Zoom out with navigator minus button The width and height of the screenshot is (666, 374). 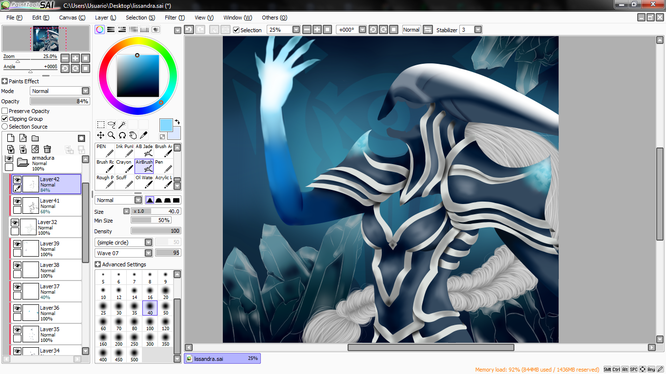coord(65,58)
